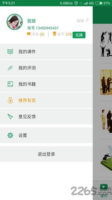Tap the pencil icon for 我的评测
Viewport: 112px width, 200px height.
(x=10, y=68)
